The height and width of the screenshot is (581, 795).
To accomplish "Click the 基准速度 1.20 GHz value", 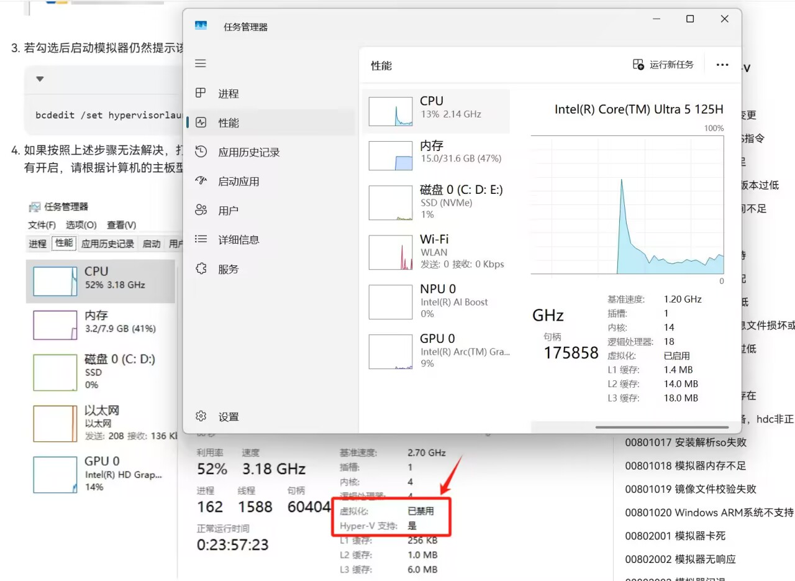I will tap(683, 299).
